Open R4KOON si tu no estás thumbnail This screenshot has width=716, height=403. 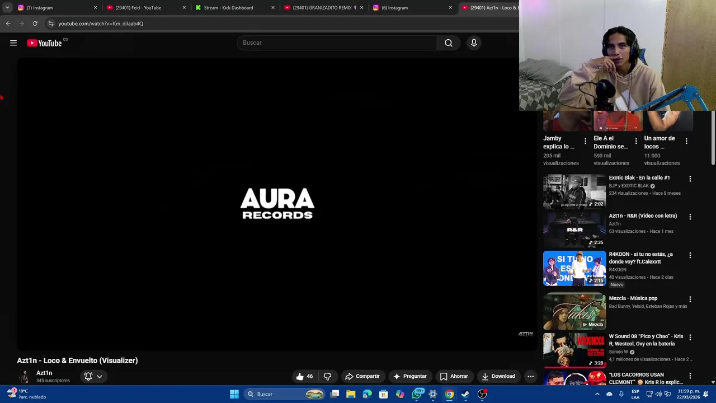point(574,268)
